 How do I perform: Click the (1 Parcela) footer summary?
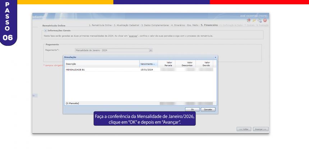72,103
